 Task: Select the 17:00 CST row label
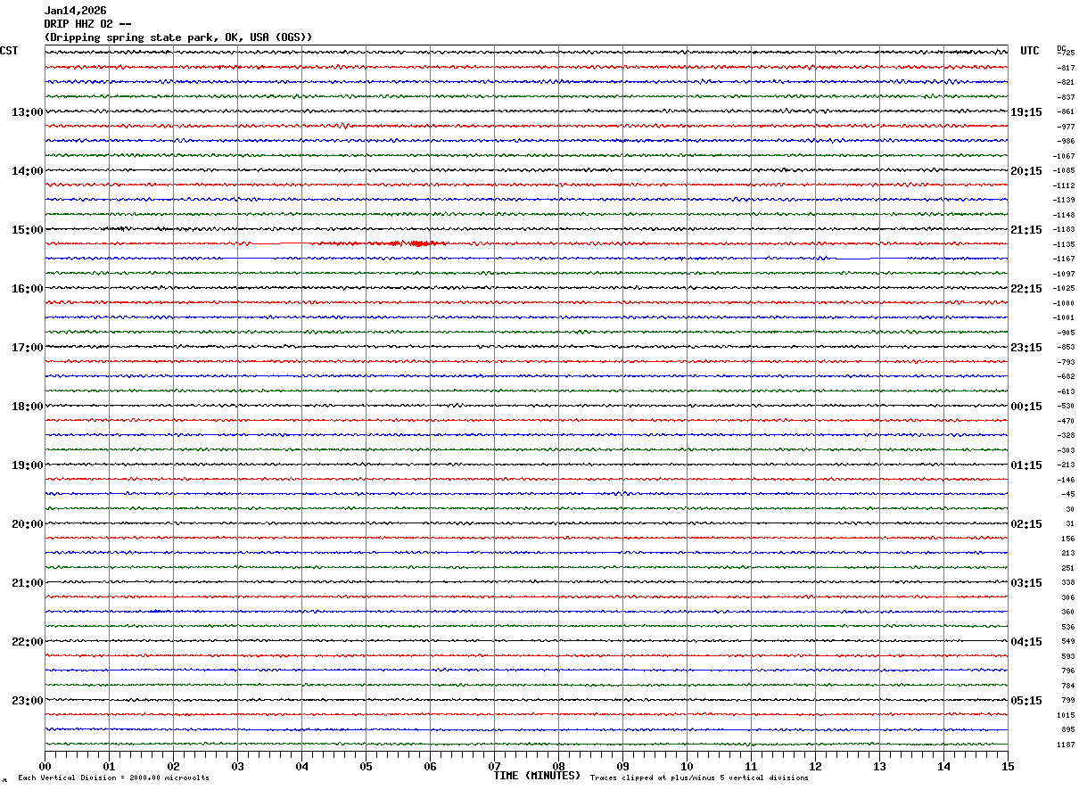pyautogui.click(x=27, y=348)
